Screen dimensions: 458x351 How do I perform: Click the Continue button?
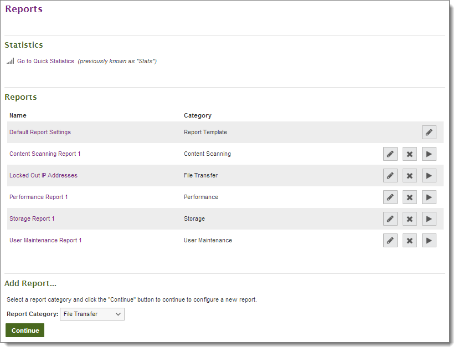tap(25, 330)
